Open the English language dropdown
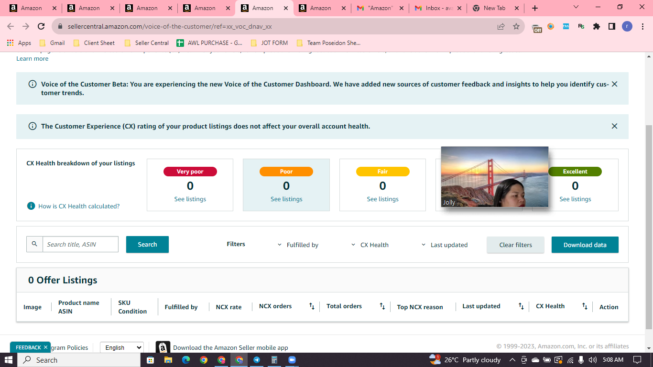 click(121, 347)
